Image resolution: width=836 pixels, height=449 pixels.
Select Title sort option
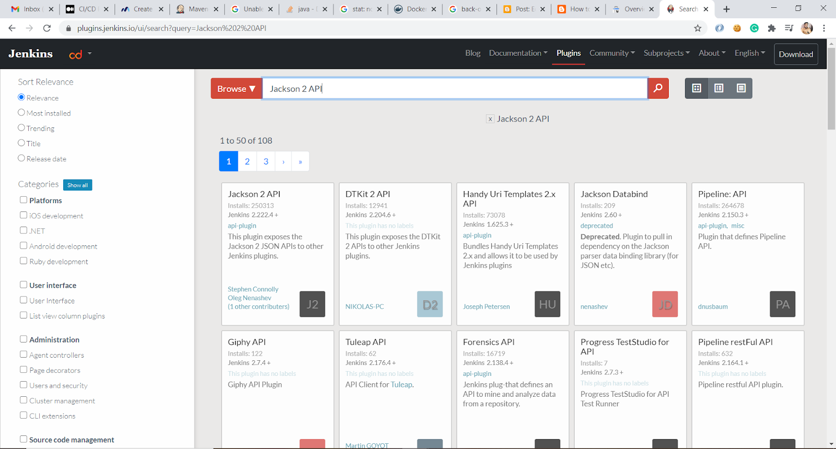click(21, 143)
